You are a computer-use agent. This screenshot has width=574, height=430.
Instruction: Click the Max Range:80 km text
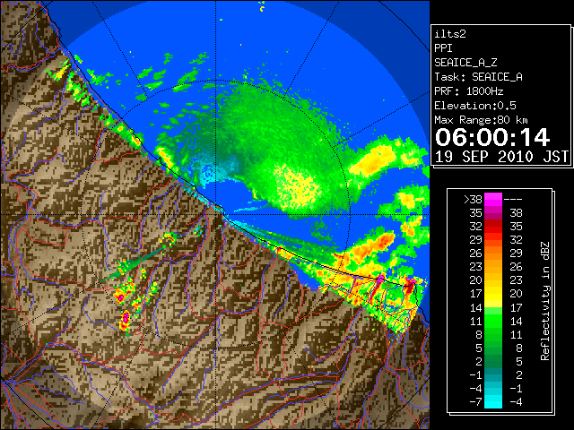(x=481, y=120)
